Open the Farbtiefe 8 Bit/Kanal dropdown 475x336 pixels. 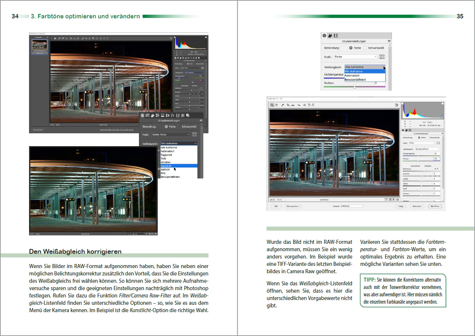(x=351, y=206)
